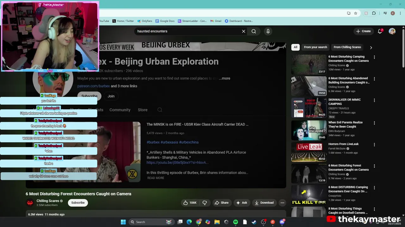
Task: Open the OnlyFans bookmark
Action: (x=145, y=21)
